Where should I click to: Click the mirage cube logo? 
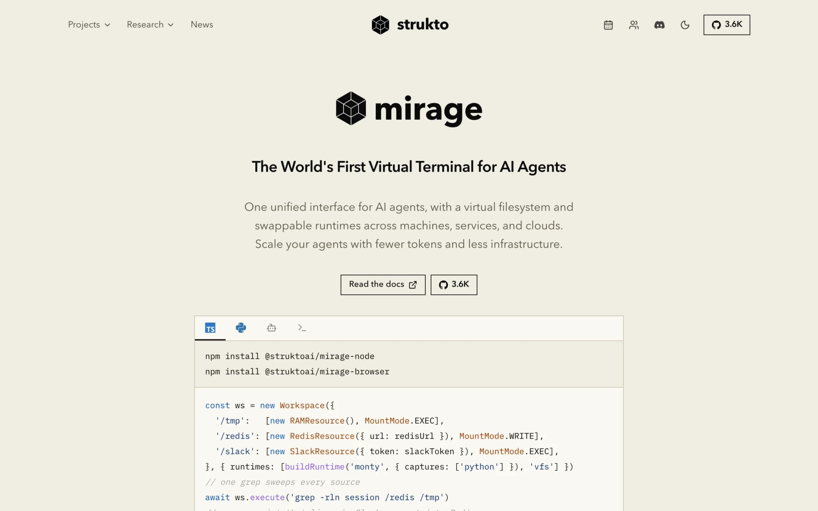[351, 109]
